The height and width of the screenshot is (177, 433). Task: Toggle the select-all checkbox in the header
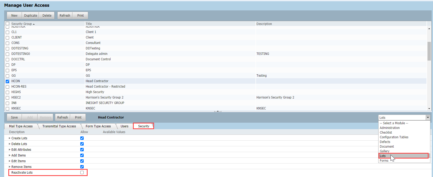click(x=8, y=24)
